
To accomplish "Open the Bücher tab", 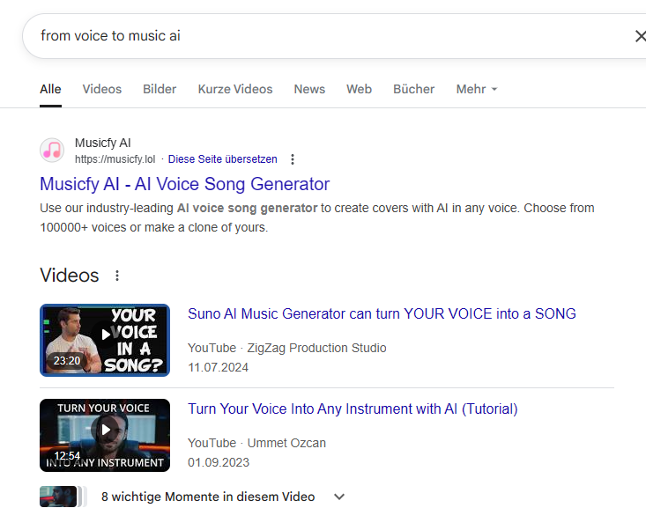I will (413, 89).
